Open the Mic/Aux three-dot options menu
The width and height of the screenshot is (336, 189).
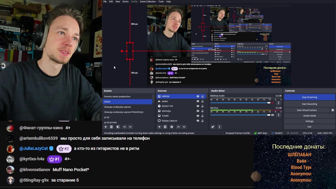point(279,115)
